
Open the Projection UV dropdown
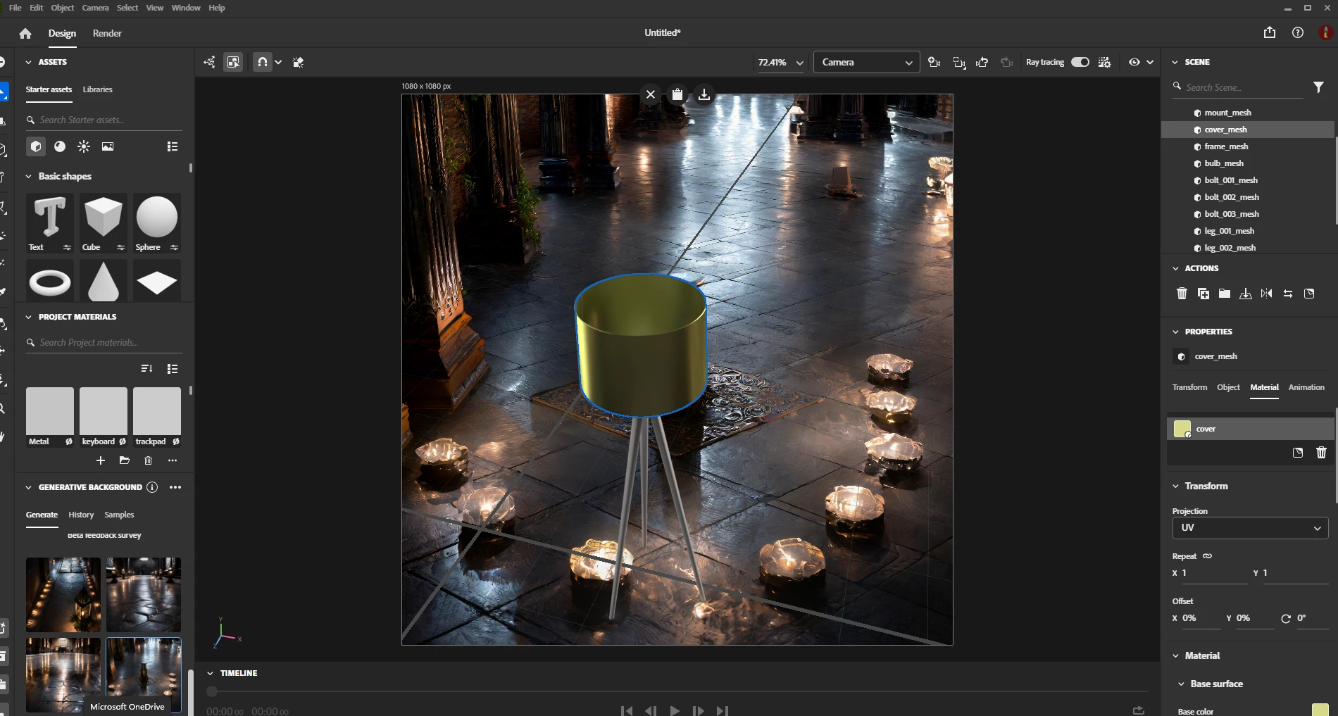click(x=1250, y=527)
